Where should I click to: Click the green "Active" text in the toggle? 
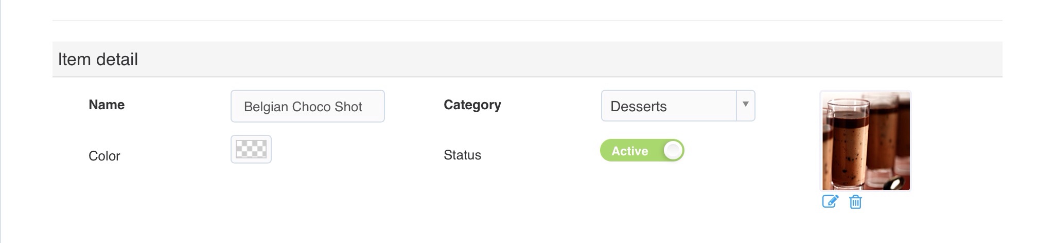tap(629, 151)
